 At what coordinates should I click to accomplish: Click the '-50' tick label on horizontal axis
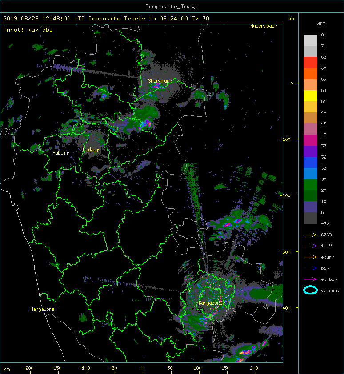(x=113, y=368)
